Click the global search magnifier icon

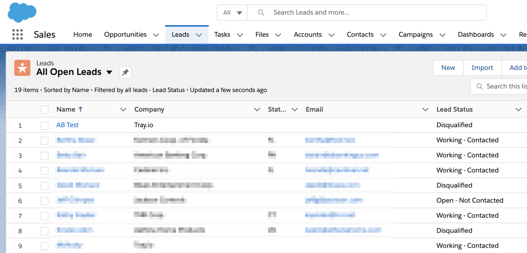[261, 13]
